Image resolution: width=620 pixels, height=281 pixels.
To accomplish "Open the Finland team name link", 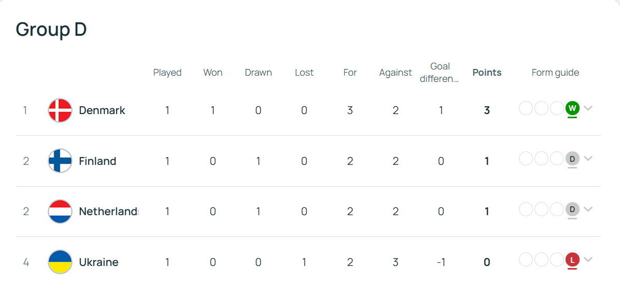I will coord(97,161).
